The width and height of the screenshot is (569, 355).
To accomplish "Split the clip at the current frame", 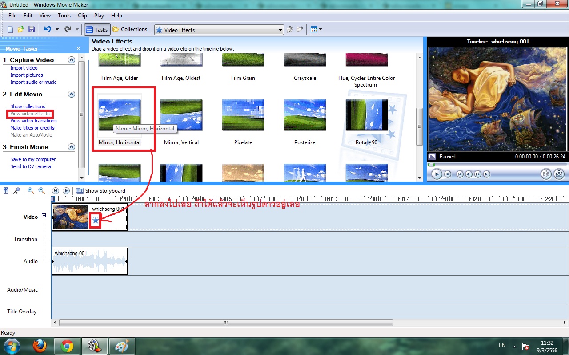I will 546,174.
